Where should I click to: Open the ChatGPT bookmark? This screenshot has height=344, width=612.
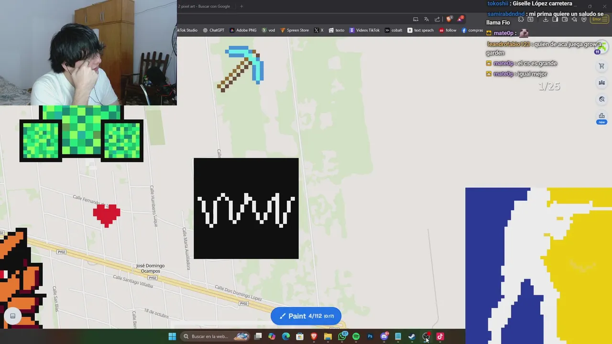213,30
